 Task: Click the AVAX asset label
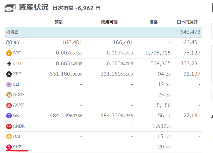(x=18, y=105)
